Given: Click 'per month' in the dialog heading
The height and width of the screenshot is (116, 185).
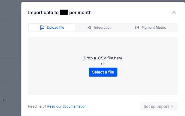Looking at the screenshot, I should click(x=80, y=12).
